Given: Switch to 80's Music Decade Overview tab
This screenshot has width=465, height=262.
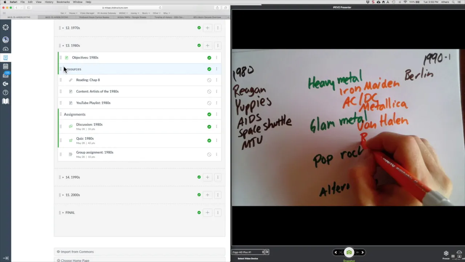Looking at the screenshot, I should pos(207,17).
